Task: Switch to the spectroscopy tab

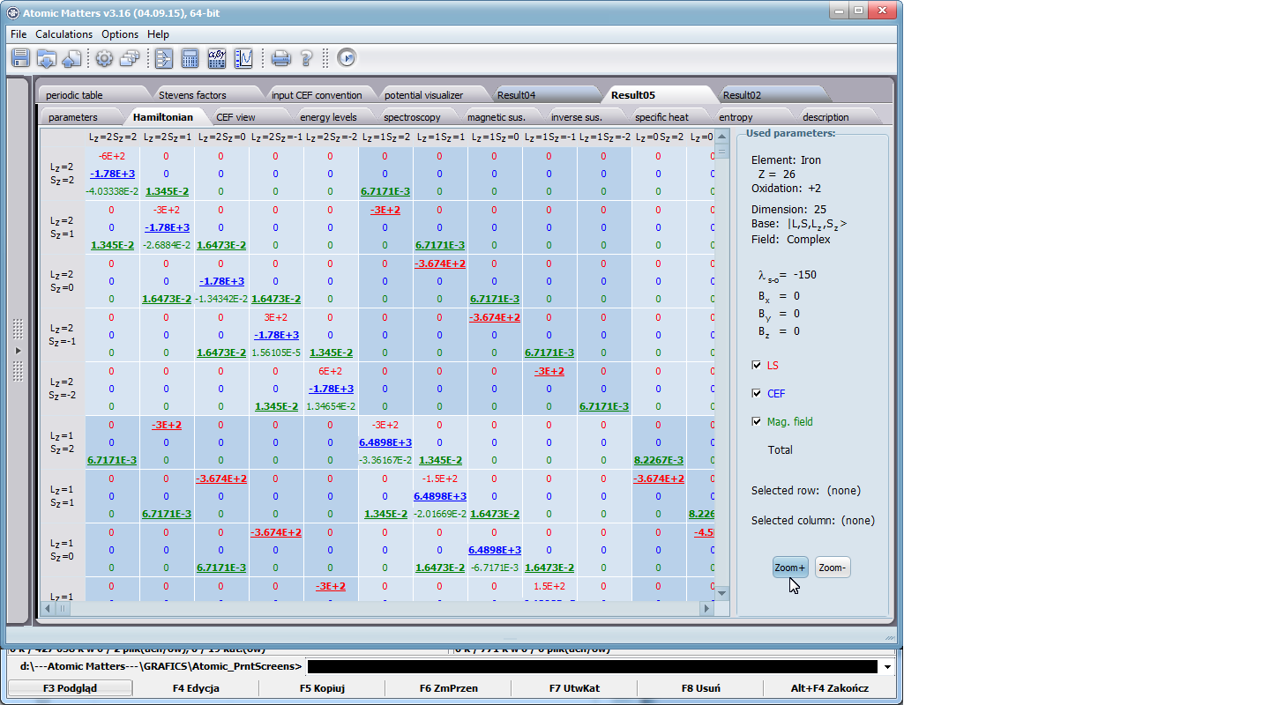Action: pyautogui.click(x=411, y=115)
